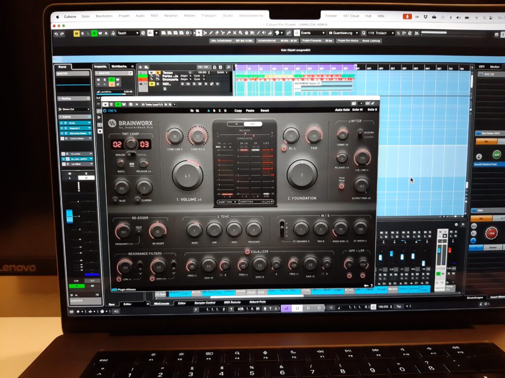Select the Glue tool
This screenshot has width=505, height=378.
point(229,33)
